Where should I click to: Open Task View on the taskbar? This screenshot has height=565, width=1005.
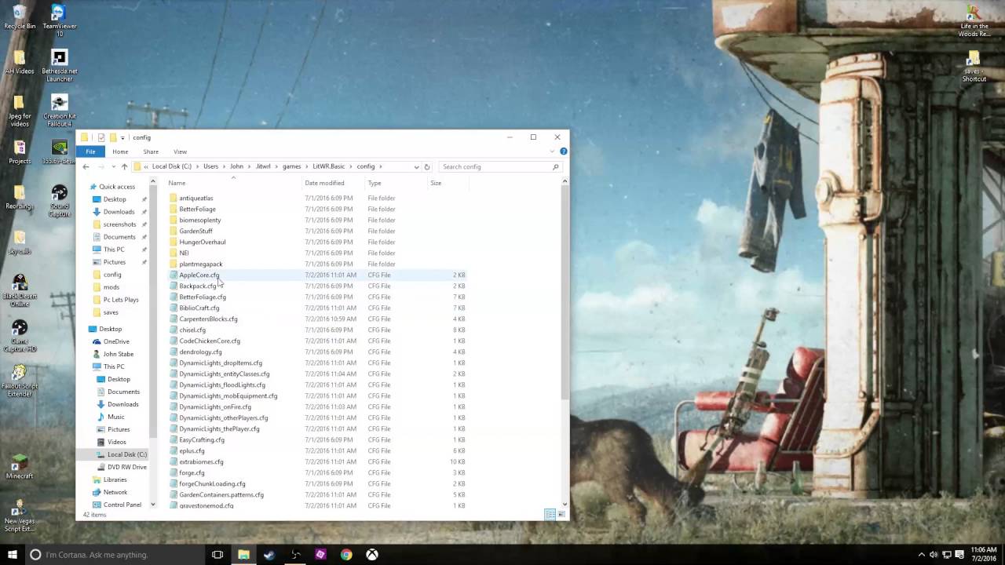point(217,554)
